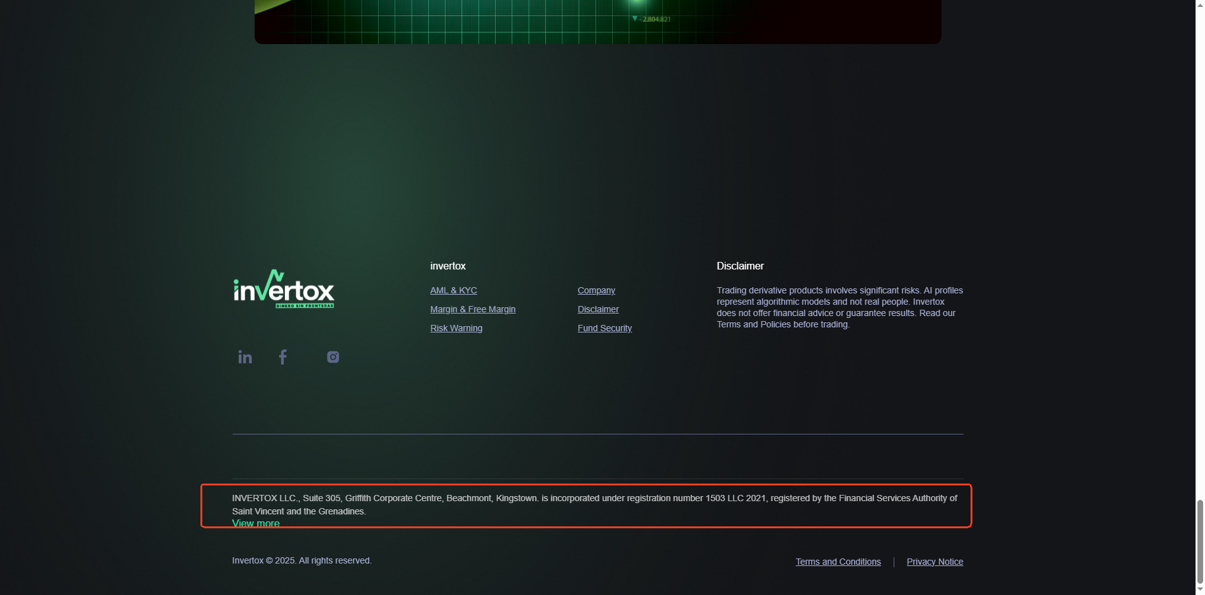Open the Company link
The width and height of the screenshot is (1205, 595).
[x=596, y=290]
